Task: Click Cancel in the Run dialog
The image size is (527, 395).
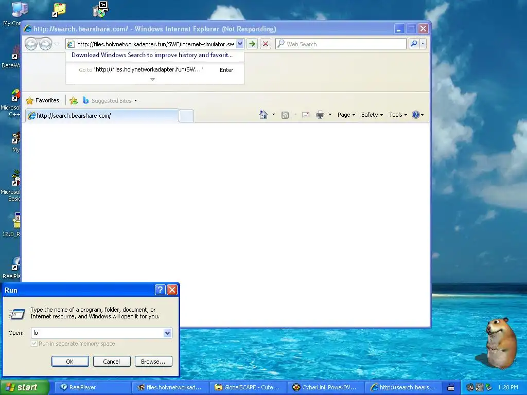Action: [x=112, y=362]
